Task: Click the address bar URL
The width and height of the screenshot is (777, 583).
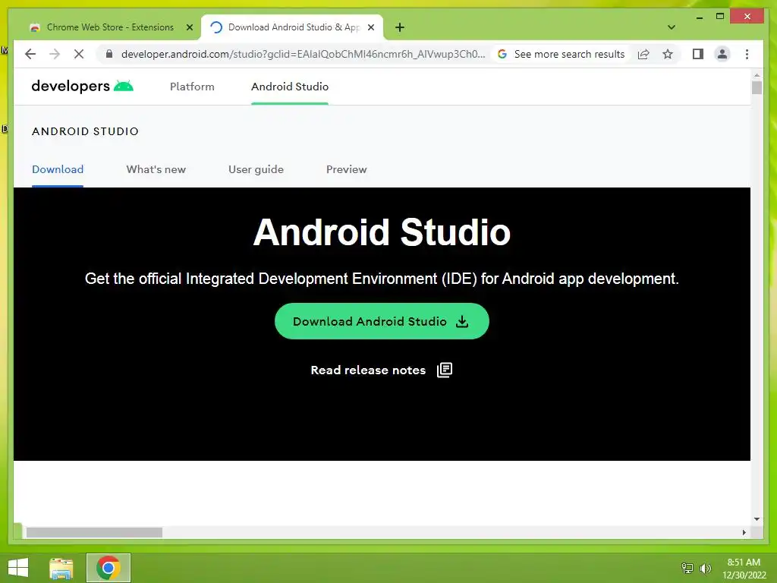Action: click(x=303, y=54)
